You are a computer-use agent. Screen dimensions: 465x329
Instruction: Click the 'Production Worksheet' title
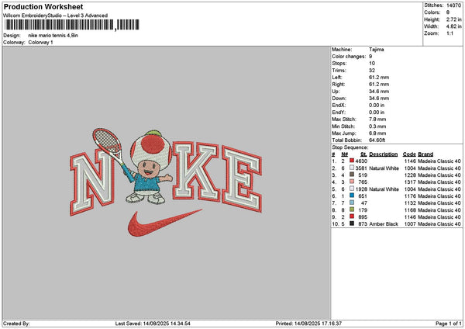[x=43, y=7]
